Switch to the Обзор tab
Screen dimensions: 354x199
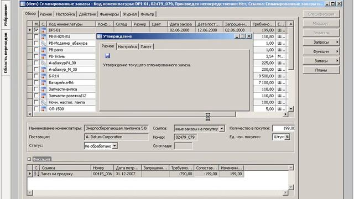tap(30, 13)
